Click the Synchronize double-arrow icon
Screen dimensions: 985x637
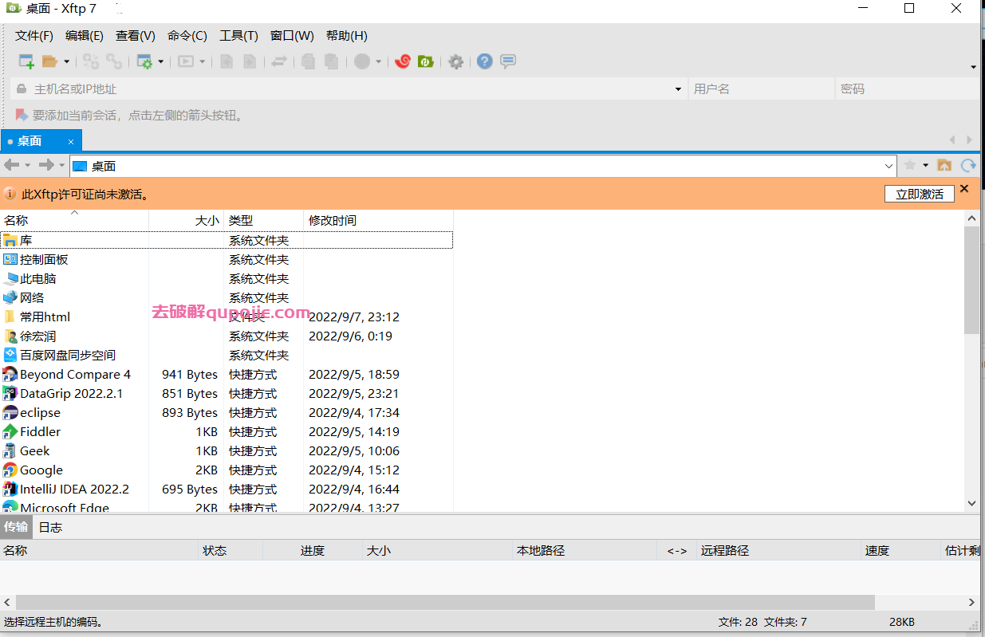click(279, 61)
